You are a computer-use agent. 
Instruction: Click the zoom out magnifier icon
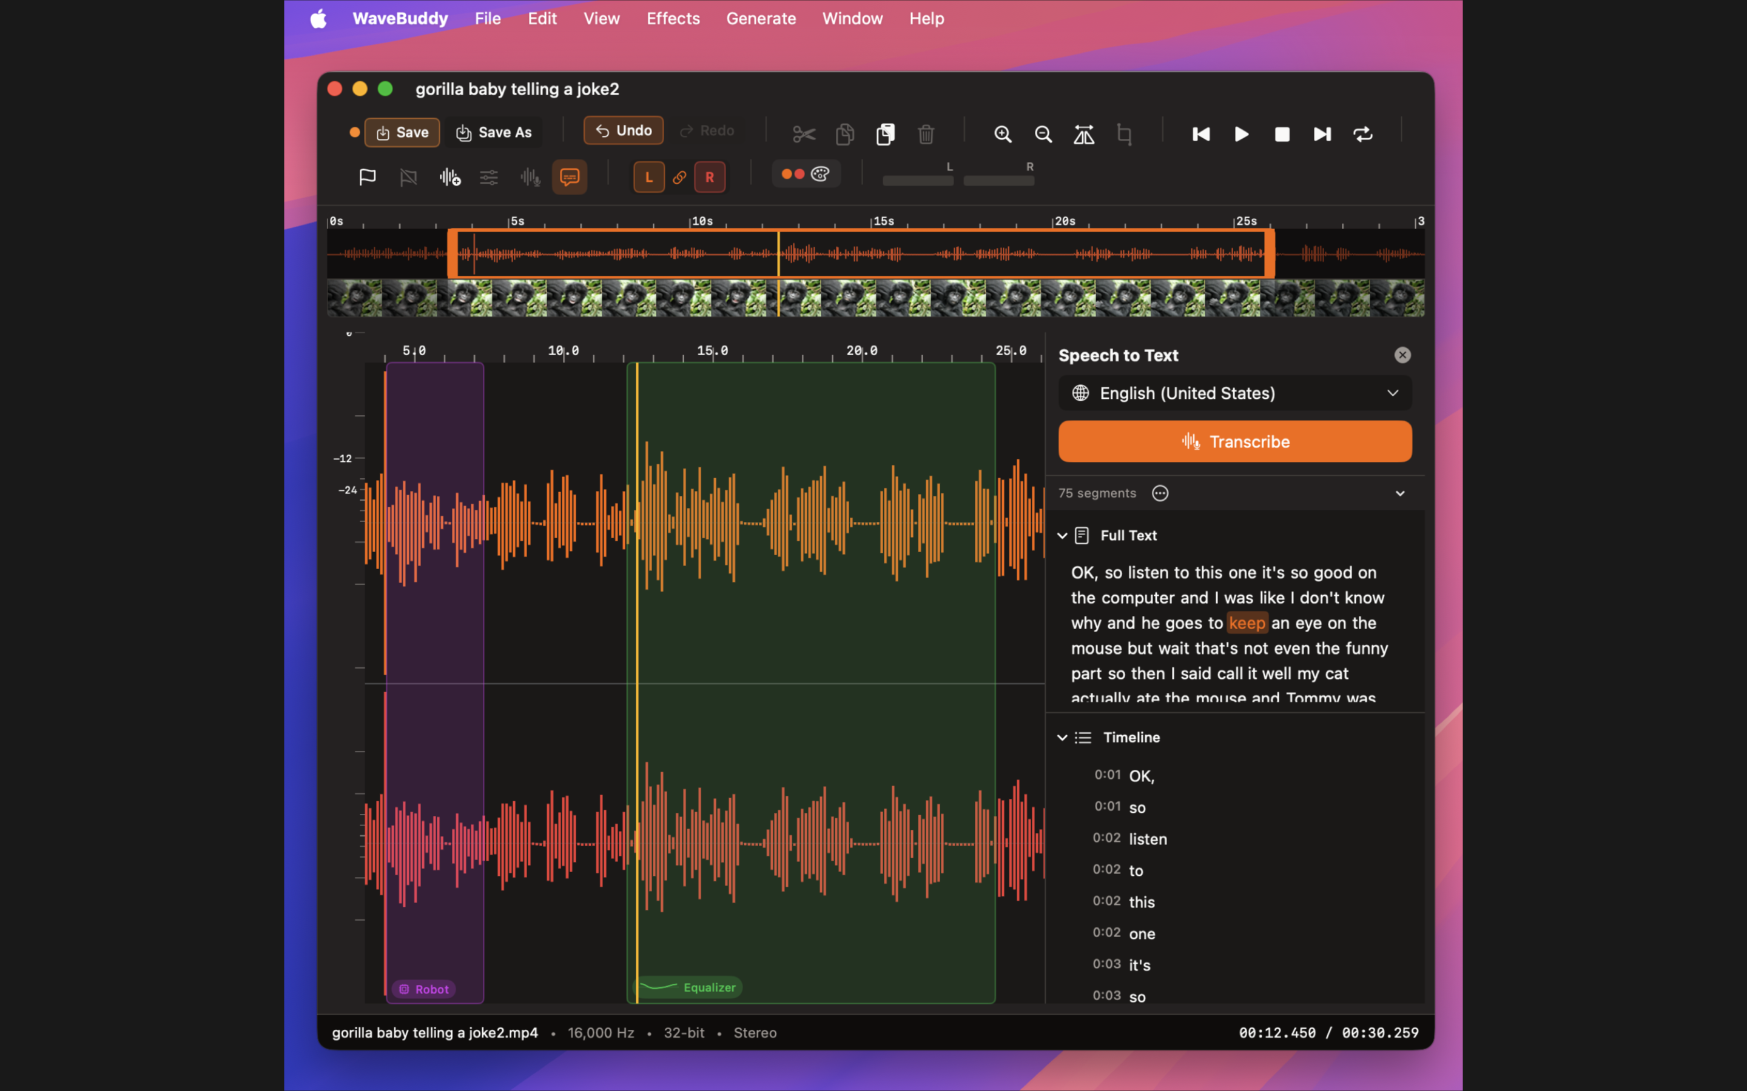[x=1043, y=134]
